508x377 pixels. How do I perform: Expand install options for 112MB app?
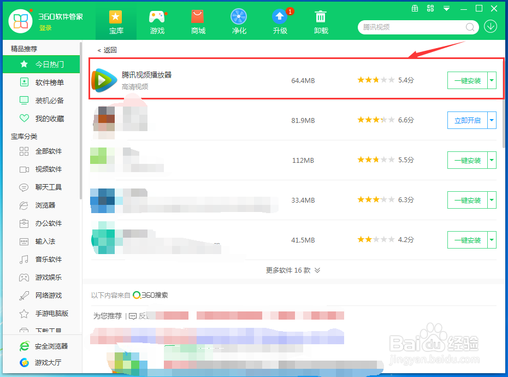(x=492, y=160)
